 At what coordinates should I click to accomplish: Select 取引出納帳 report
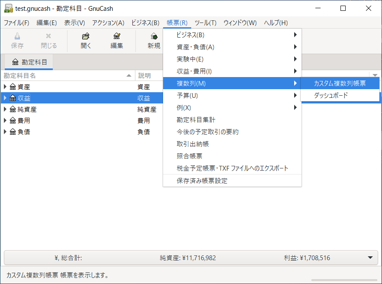[232, 144]
